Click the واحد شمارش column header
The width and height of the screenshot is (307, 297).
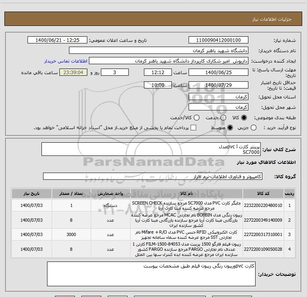(x=110, y=194)
